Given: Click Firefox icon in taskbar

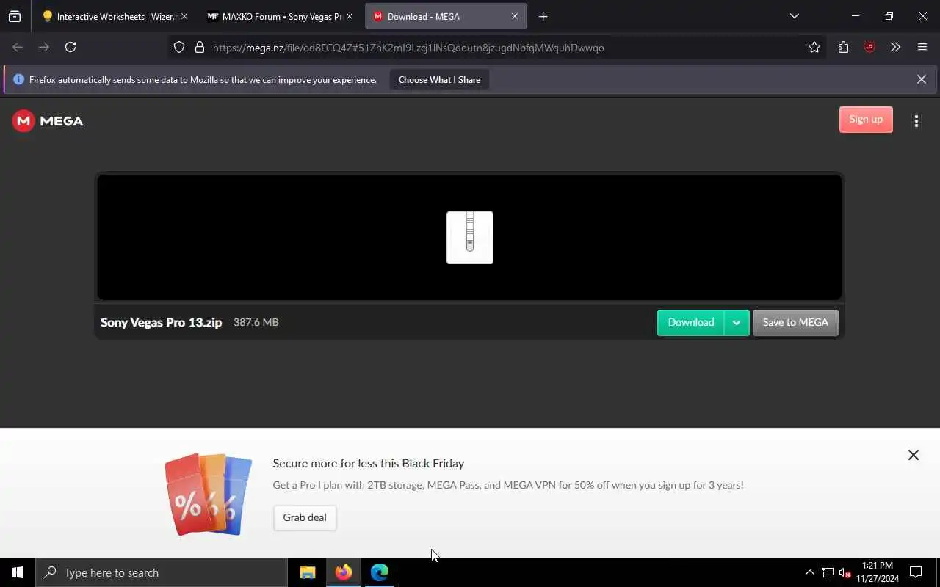Looking at the screenshot, I should click(344, 572).
